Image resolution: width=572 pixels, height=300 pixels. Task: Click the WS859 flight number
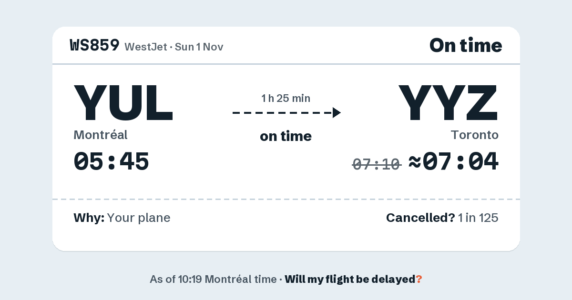[94, 45]
